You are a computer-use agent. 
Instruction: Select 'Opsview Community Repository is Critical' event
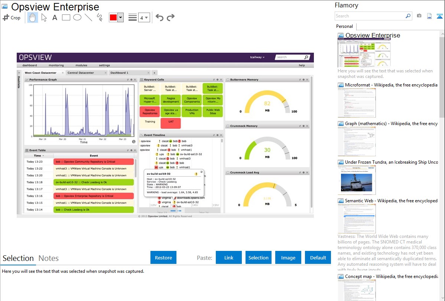point(93,162)
